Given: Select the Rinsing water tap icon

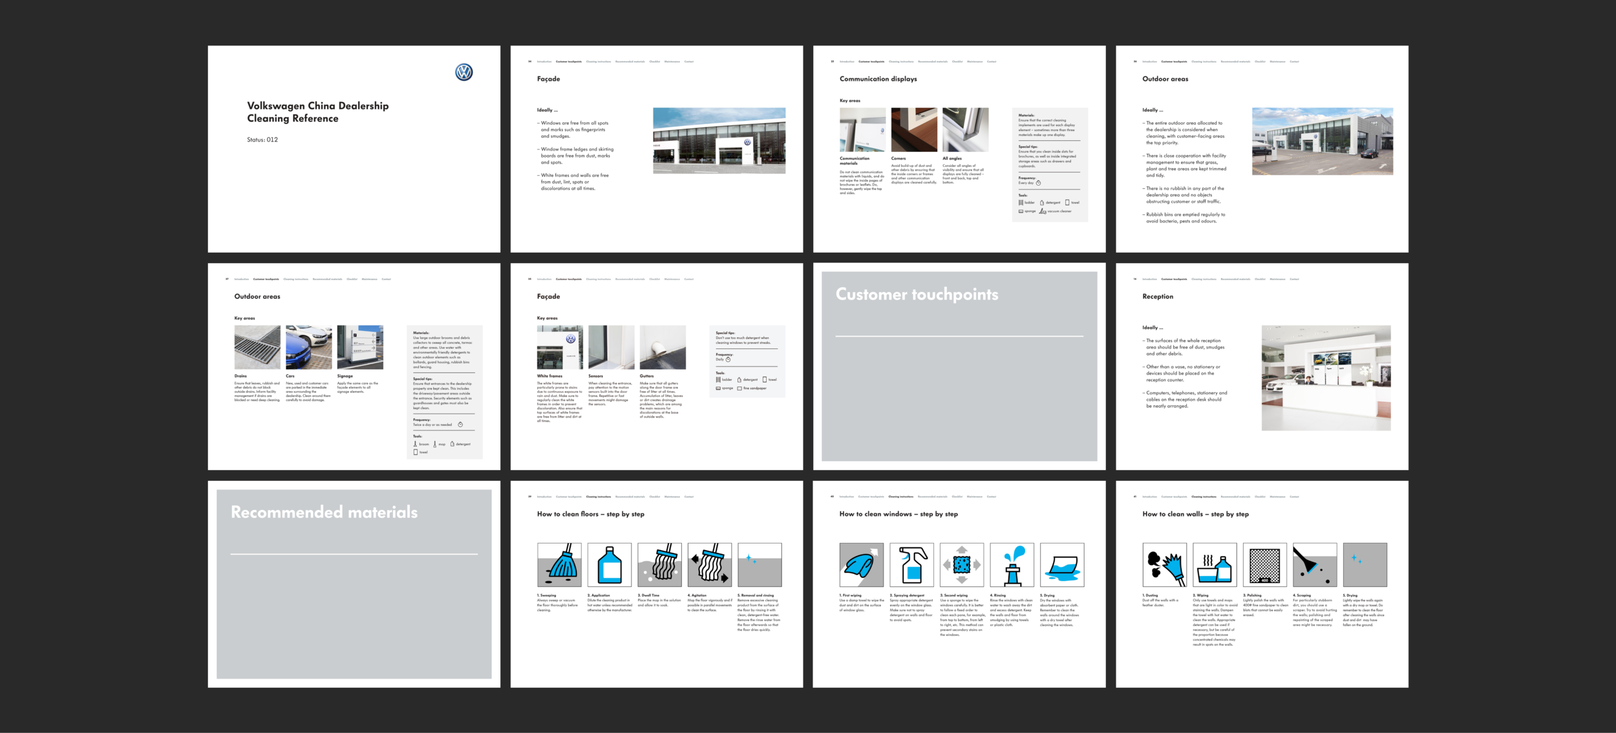Looking at the screenshot, I should (1012, 565).
